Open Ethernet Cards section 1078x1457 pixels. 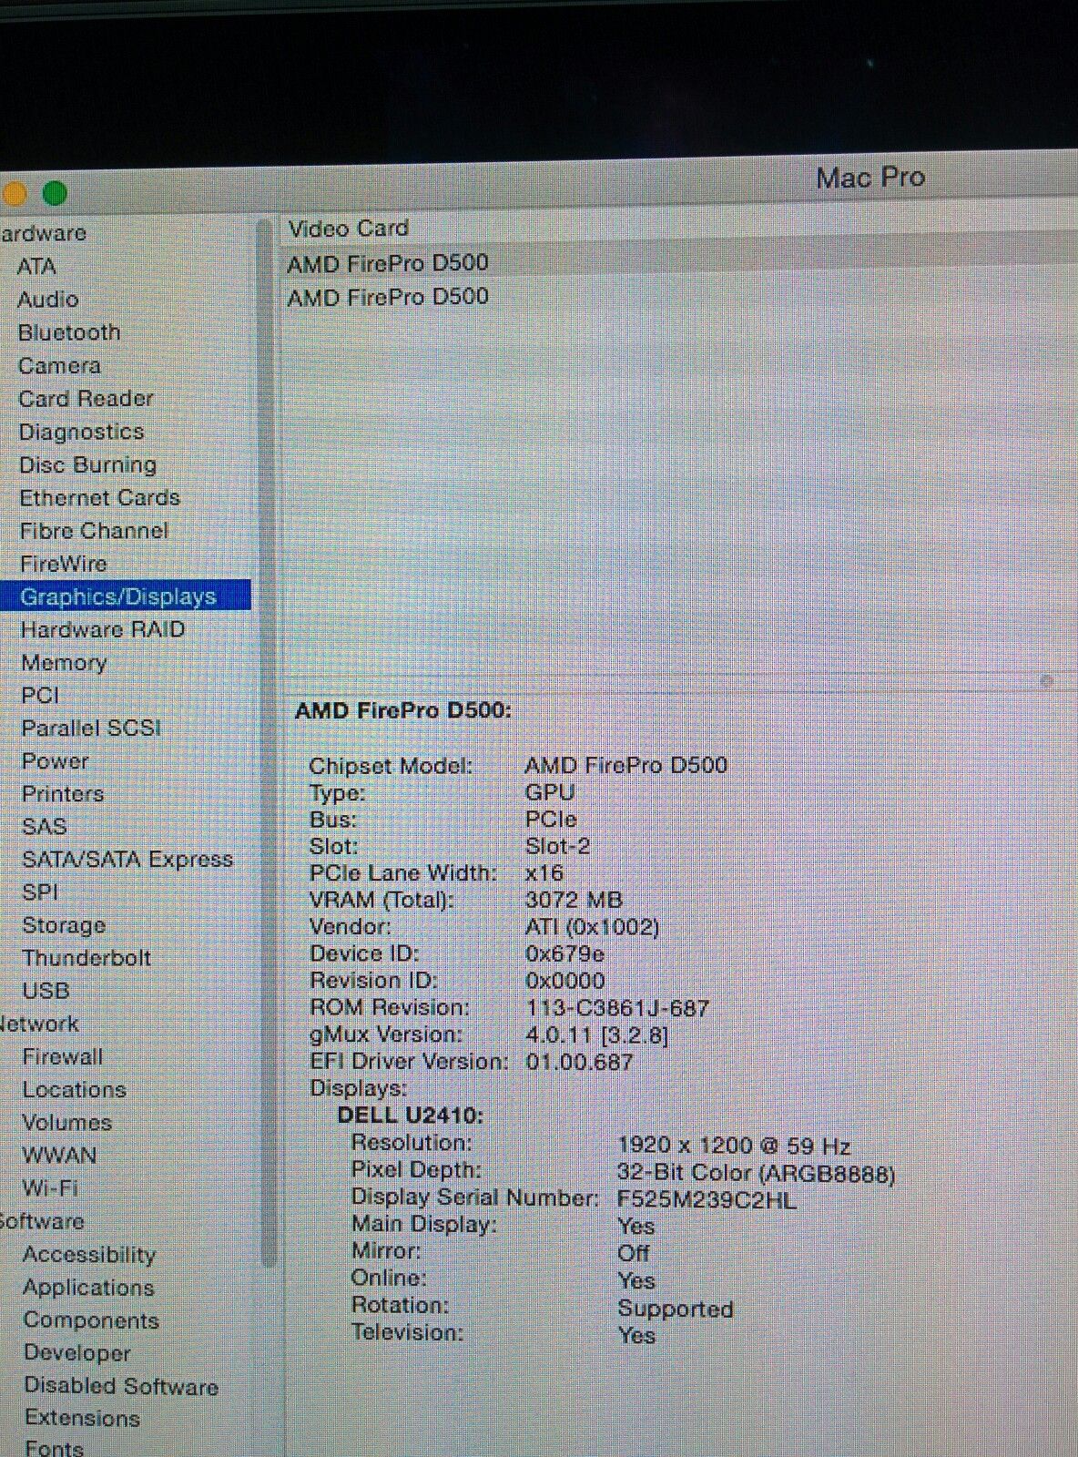(x=99, y=498)
